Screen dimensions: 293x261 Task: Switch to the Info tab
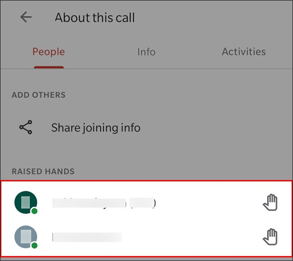(x=146, y=52)
